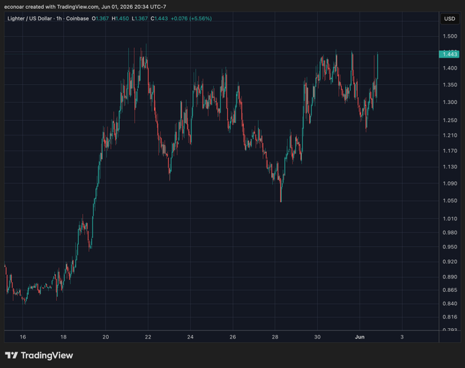465x368 pixels.
Task: Click the 1.300 price axis label
Action: click(450, 102)
